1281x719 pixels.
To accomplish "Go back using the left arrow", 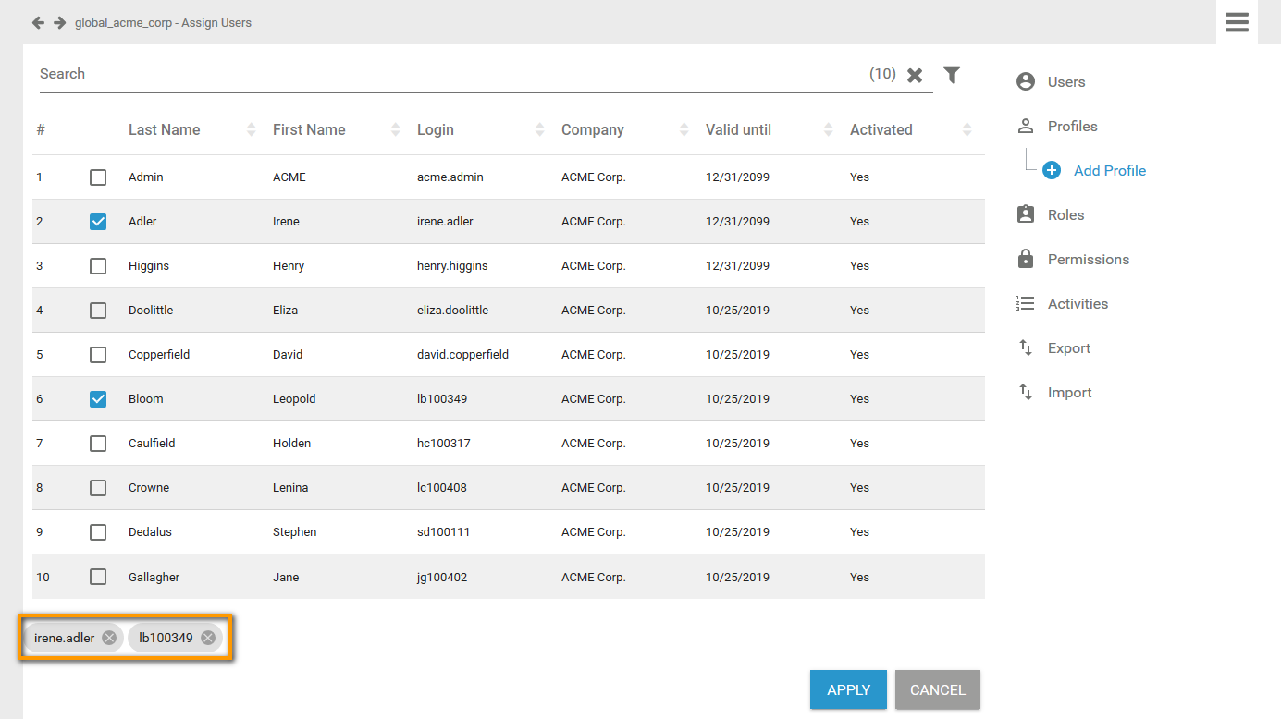I will [x=38, y=22].
